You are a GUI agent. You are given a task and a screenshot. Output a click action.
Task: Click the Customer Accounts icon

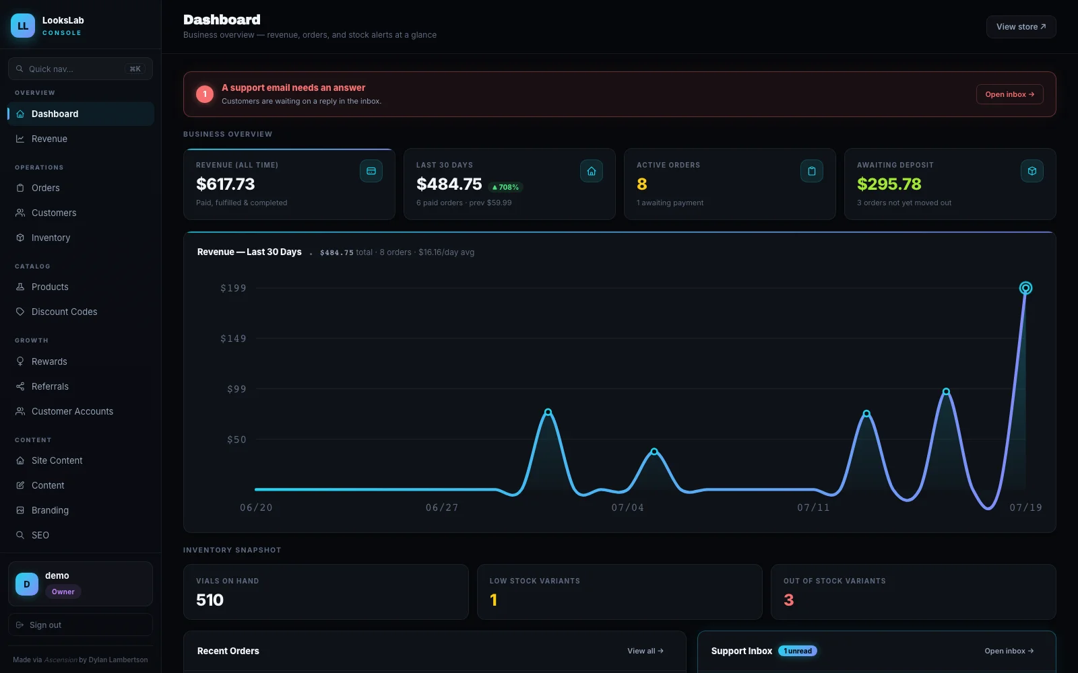20,411
